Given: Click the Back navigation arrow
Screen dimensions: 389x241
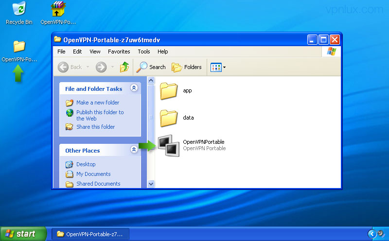Looking at the screenshot, I should 63,67.
